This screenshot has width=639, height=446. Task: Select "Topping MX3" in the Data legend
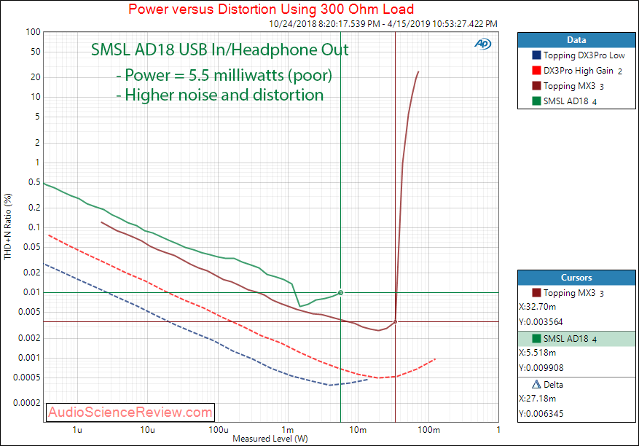(569, 86)
